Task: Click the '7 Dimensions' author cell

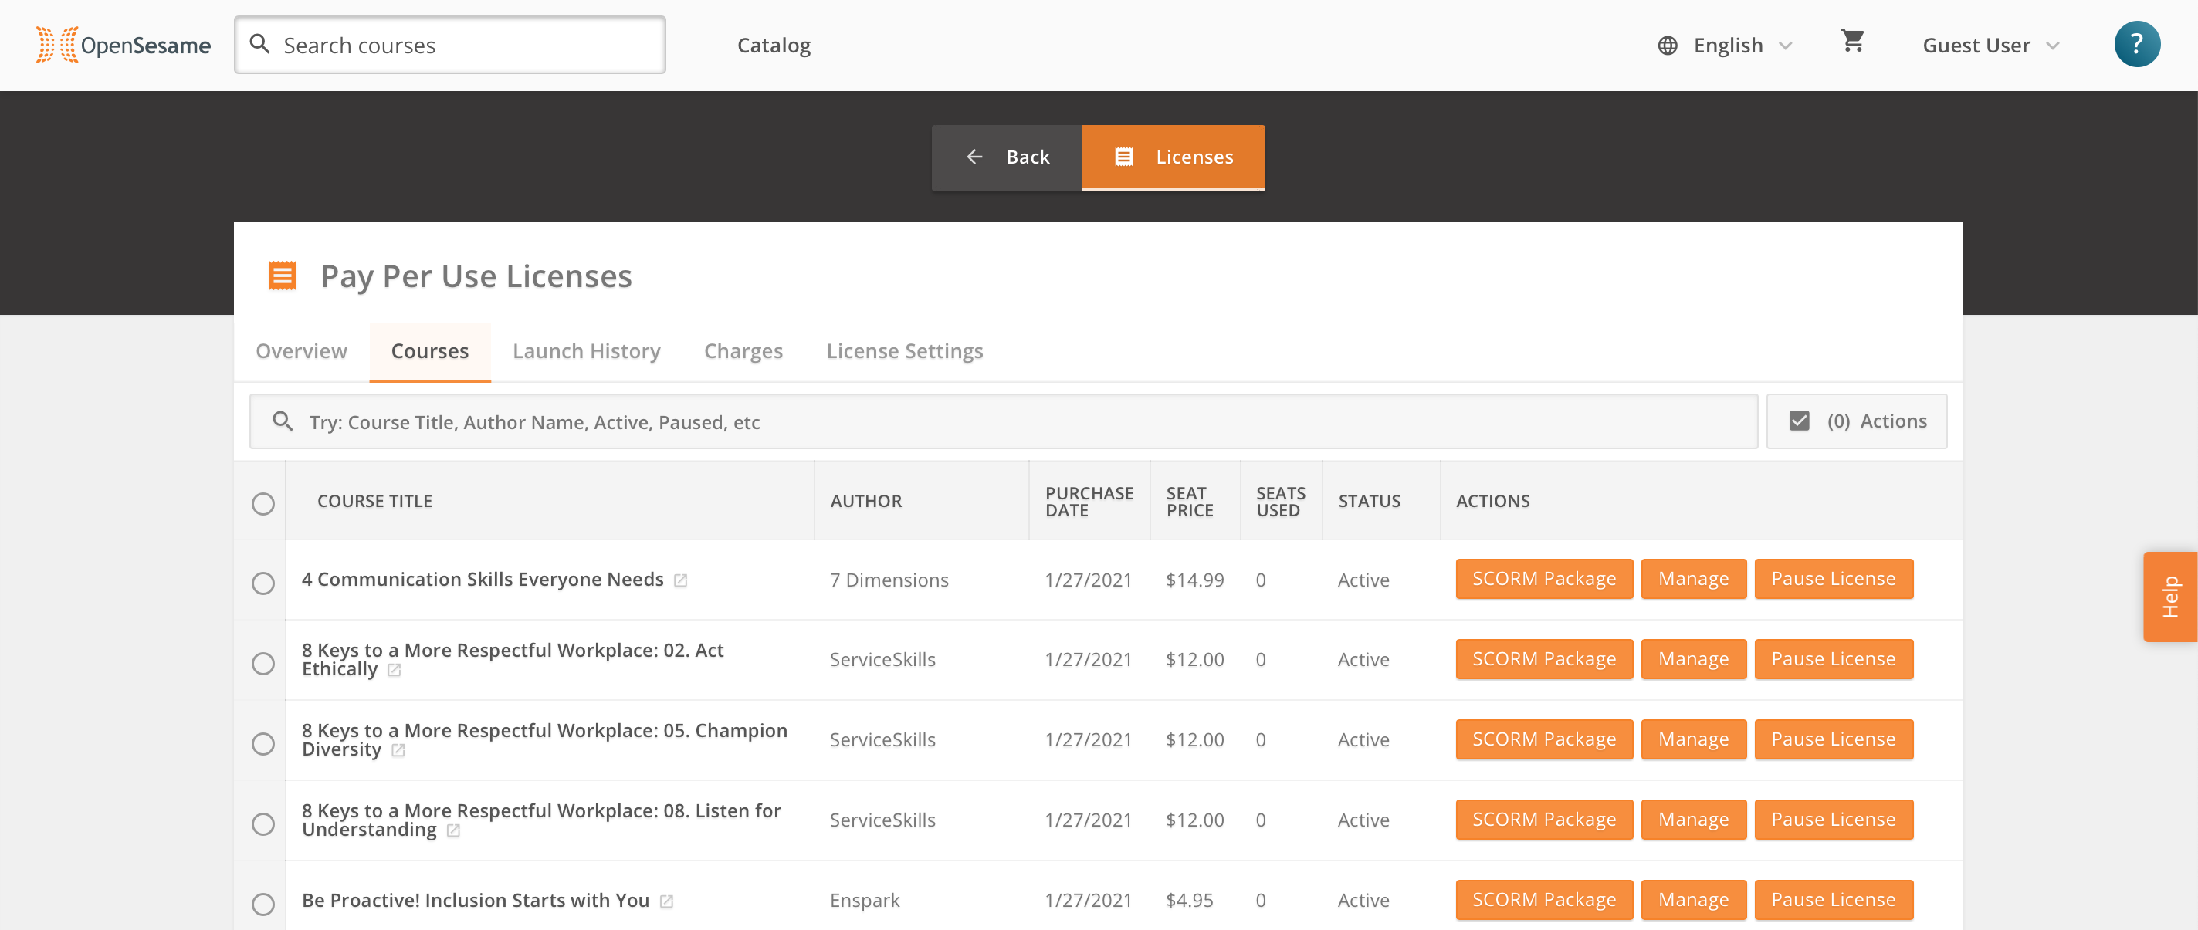Action: click(889, 580)
